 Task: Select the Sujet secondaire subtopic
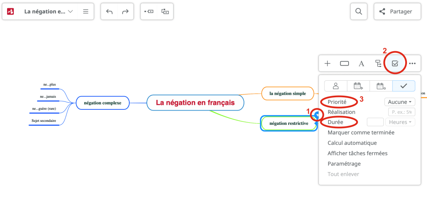[44, 121]
